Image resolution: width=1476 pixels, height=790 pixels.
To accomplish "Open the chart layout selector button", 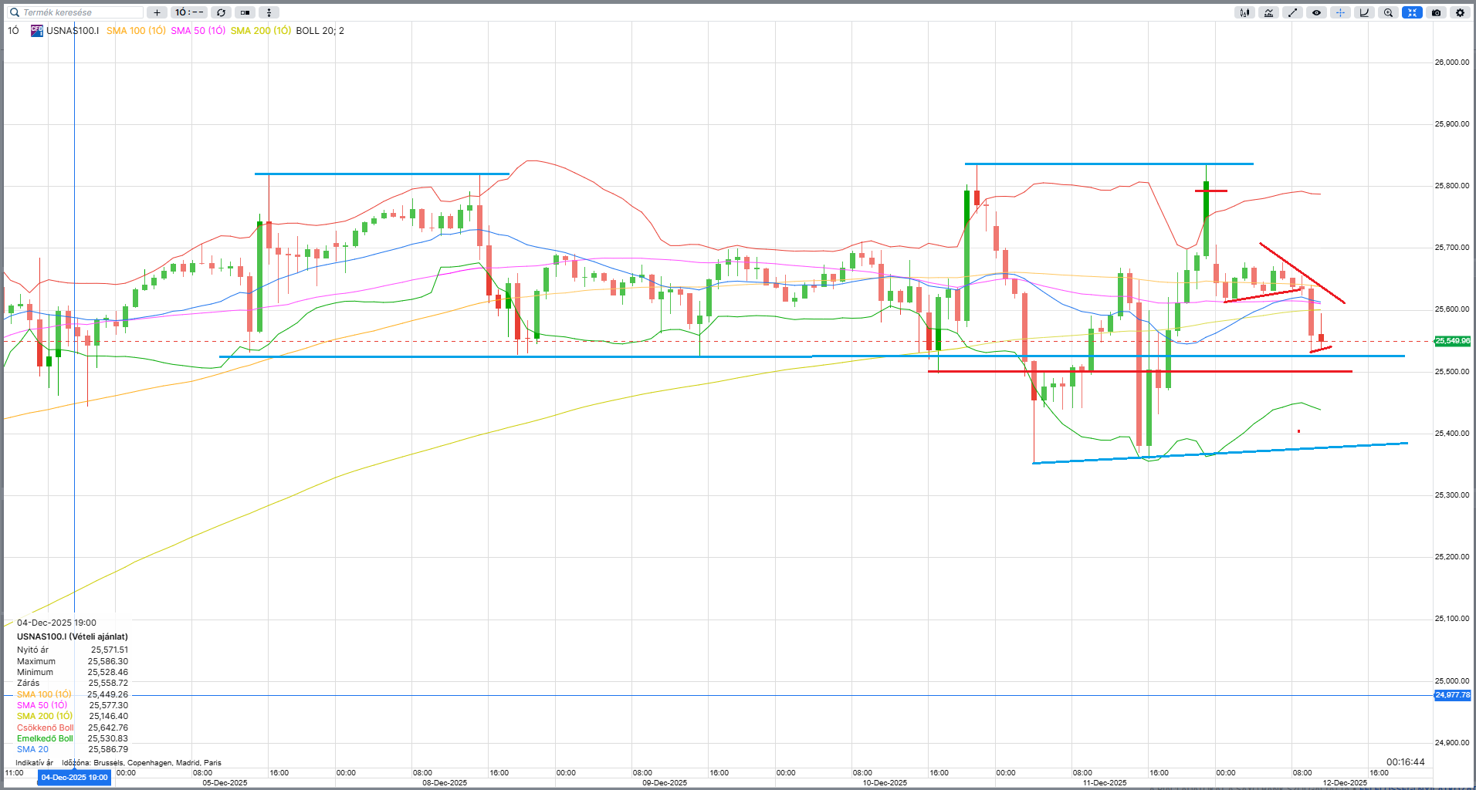I will point(245,12).
